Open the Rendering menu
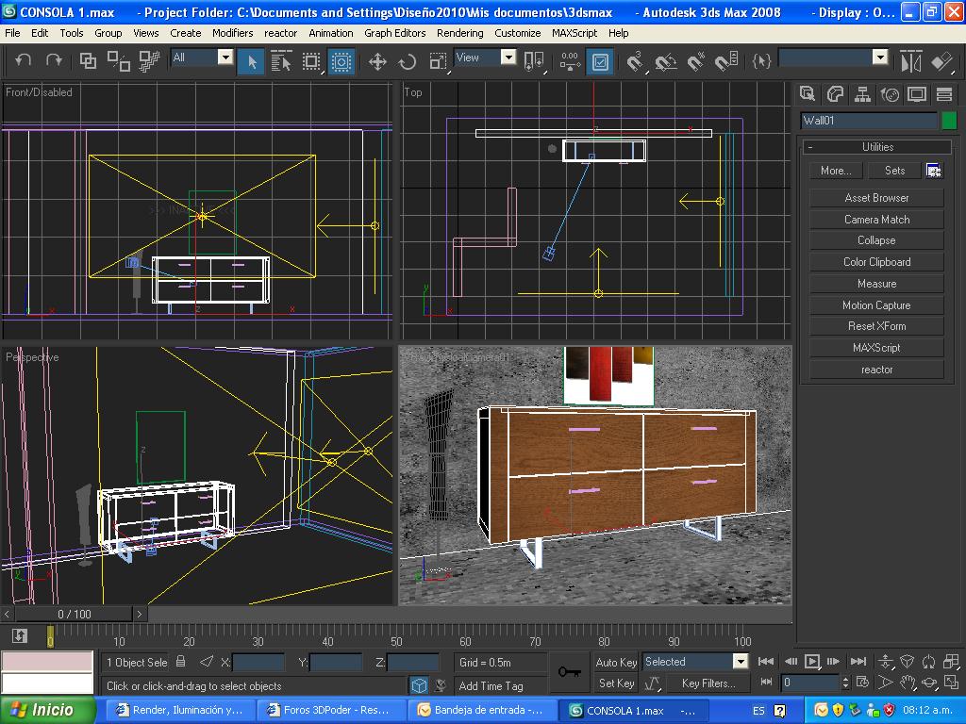The width and height of the screenshot is (966, 724). (x=459, y=32)
